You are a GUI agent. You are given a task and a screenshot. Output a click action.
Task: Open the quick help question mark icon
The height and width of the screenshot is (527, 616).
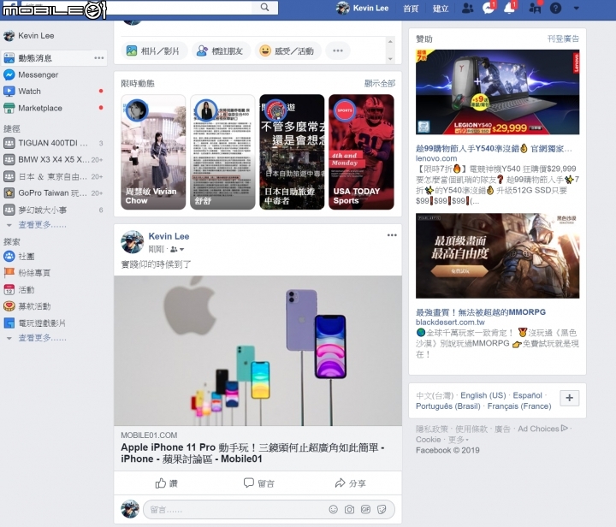[x=555, y=9]
